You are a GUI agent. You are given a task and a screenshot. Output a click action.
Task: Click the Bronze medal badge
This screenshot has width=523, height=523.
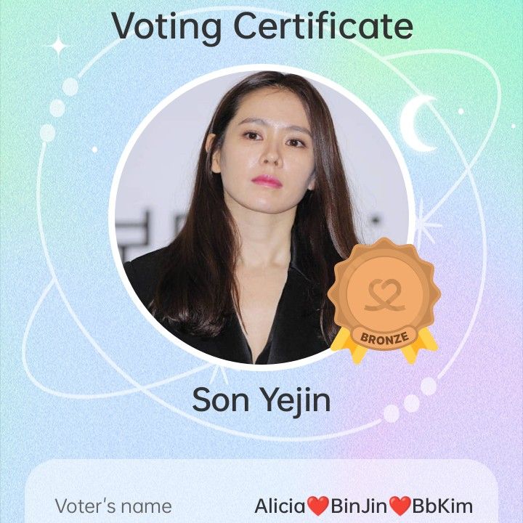coord(384,300)
